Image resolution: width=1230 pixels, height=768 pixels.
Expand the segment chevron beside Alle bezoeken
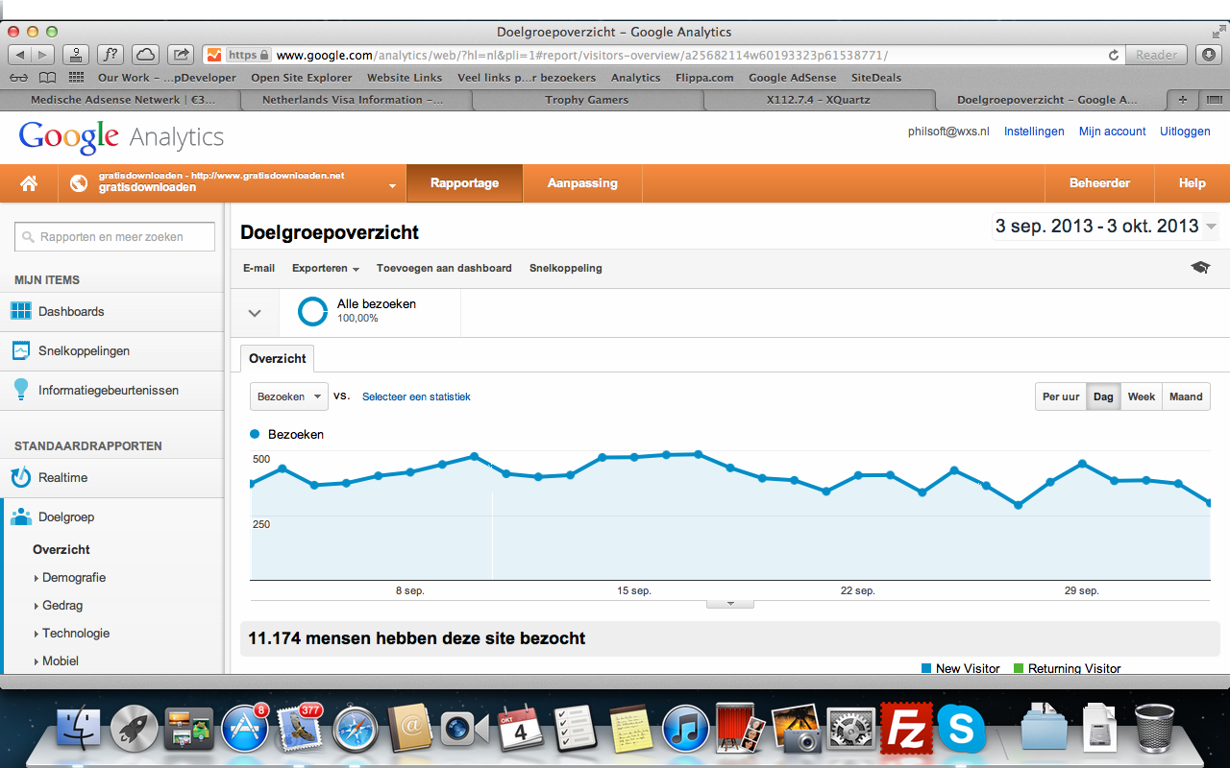click(255, 313)
